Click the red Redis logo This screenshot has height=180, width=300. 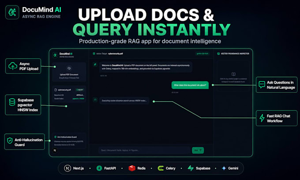[132, 168]
